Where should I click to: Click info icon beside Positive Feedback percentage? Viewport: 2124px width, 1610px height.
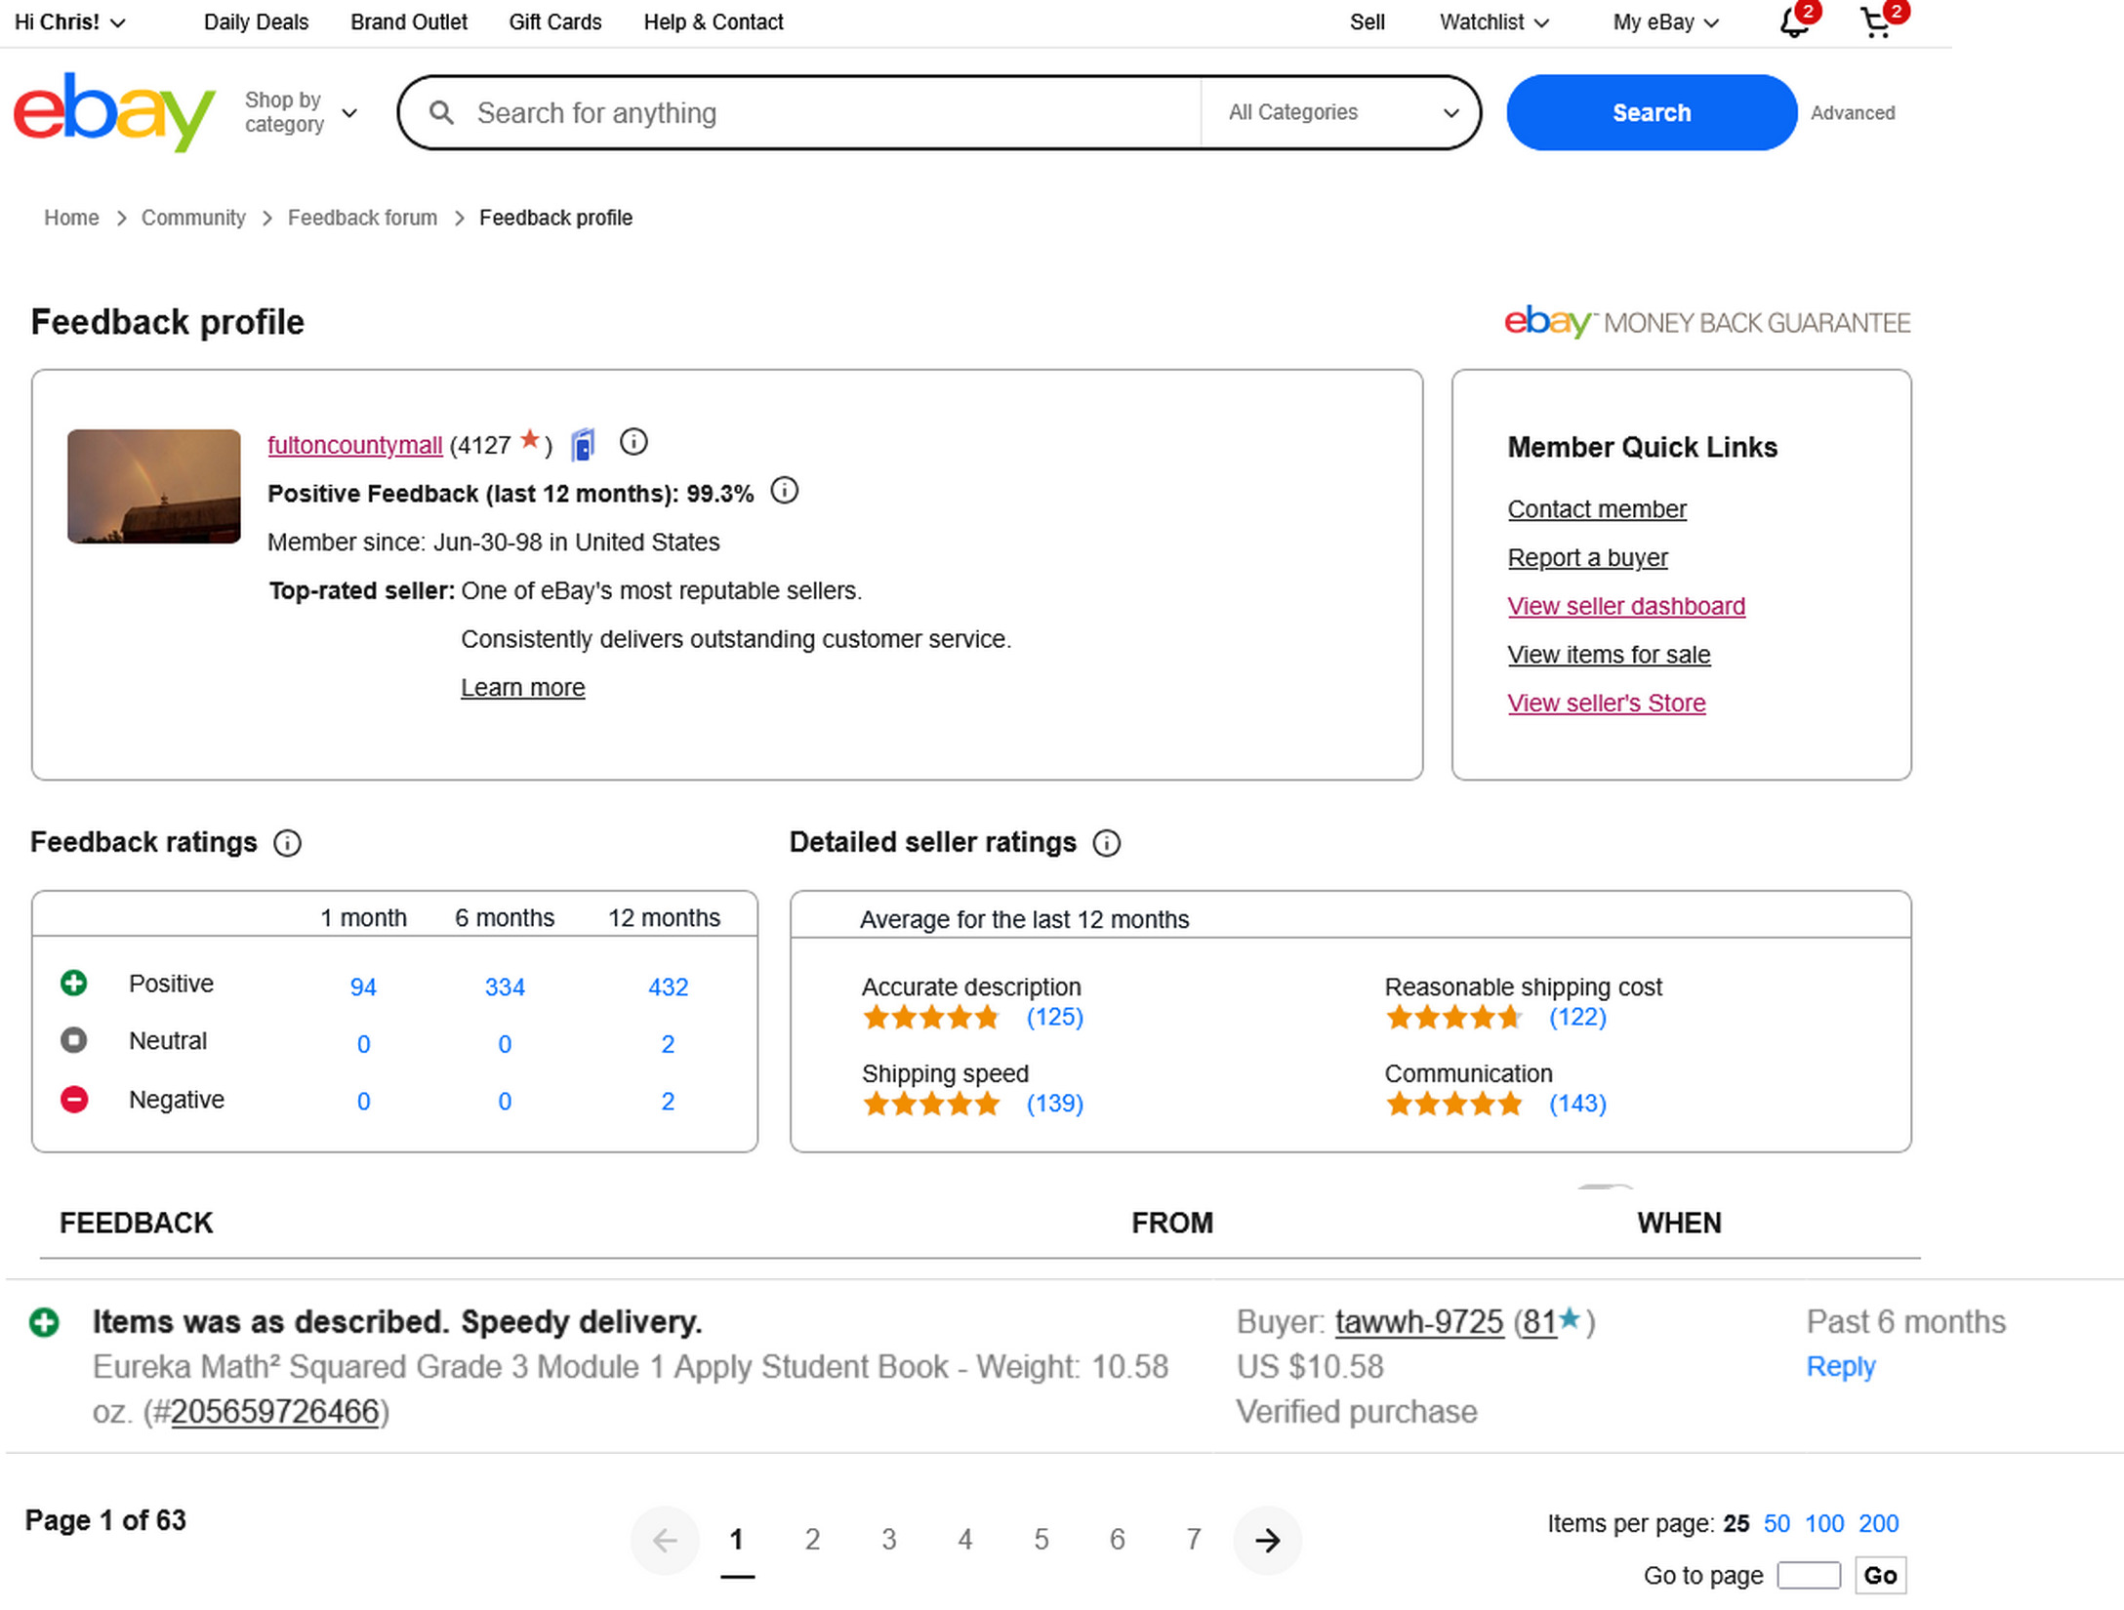click(784, 491)
